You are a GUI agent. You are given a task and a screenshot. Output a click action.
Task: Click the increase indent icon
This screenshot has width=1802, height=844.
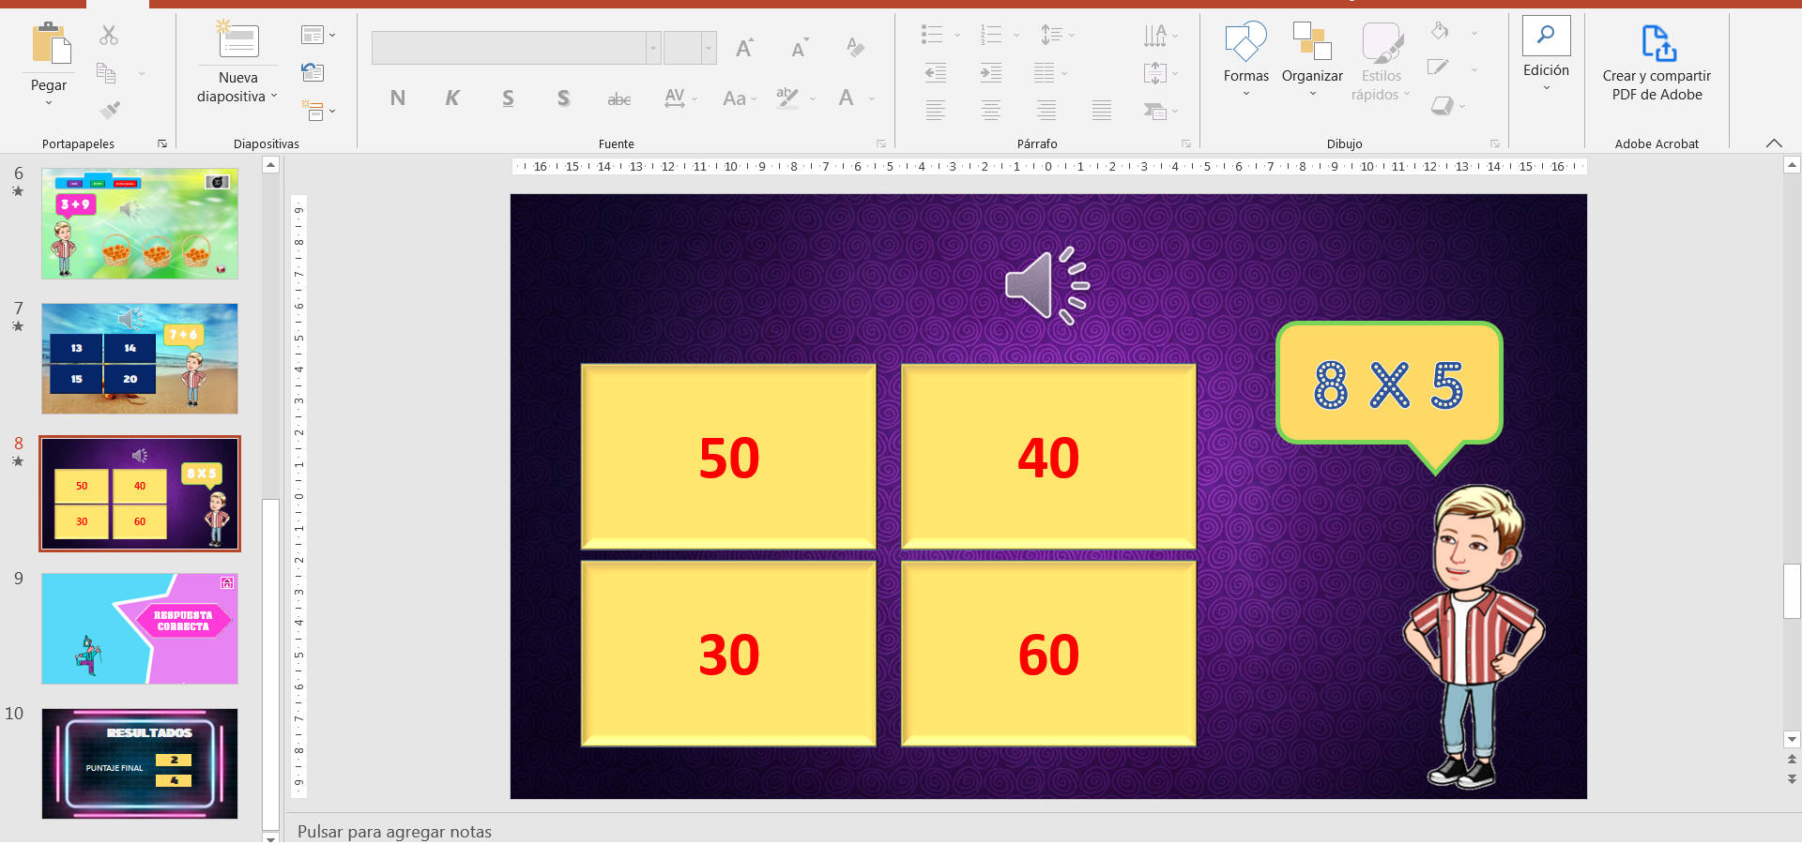tap(990, 73)
